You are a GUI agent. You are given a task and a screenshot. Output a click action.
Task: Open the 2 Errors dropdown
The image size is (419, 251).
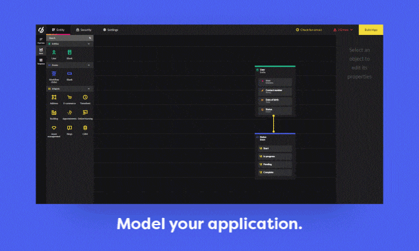pyautogui.click(x=343, y=30)
